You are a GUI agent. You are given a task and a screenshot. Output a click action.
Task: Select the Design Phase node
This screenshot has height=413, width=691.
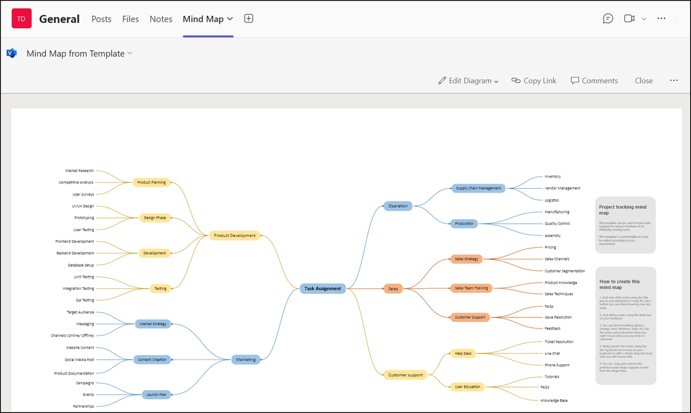pos(155,218)
